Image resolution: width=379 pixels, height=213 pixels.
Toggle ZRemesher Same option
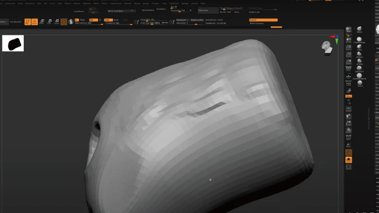pos(237,12)
